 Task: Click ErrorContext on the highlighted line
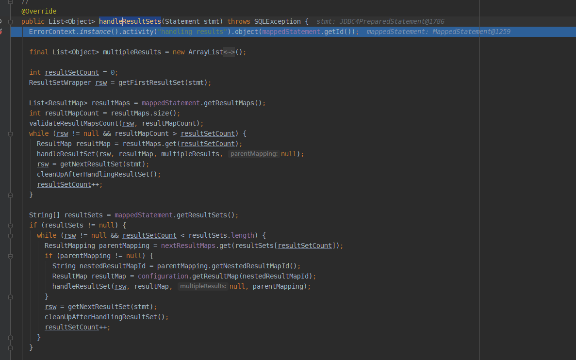[x=52, y=32]
